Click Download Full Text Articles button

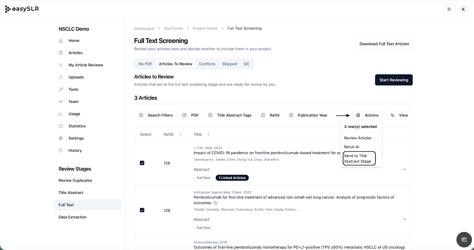pyautogui.click(x=384, y=44)
